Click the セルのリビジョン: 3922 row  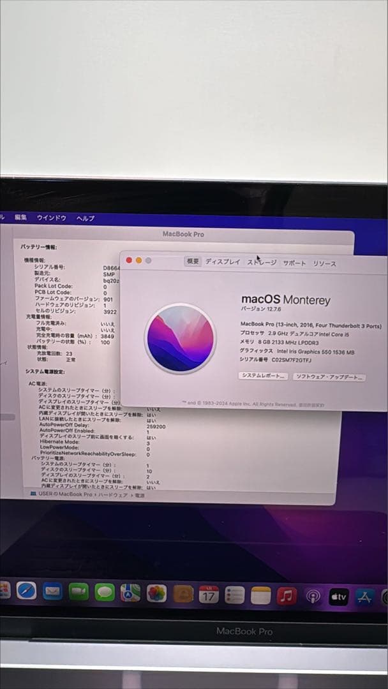(x=75, y=311)
